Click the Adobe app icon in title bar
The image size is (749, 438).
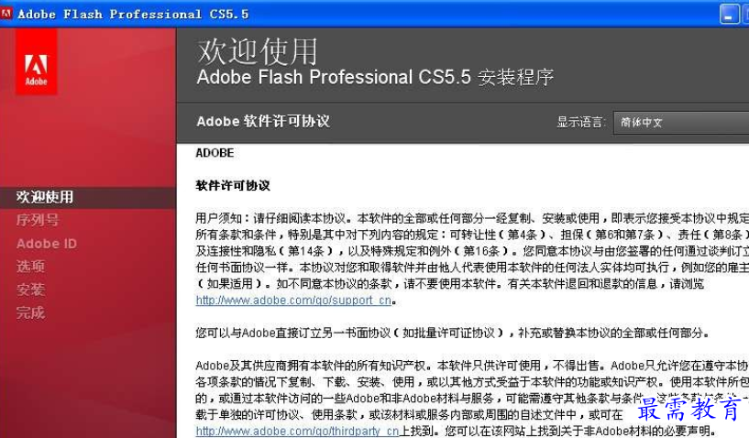click(6, 14)
